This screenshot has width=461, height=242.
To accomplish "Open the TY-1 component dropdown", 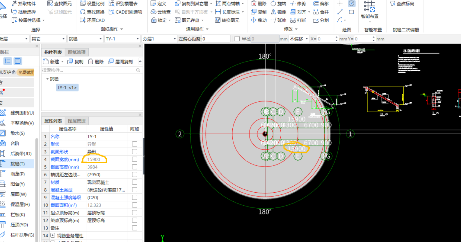I will coord(122,39).
